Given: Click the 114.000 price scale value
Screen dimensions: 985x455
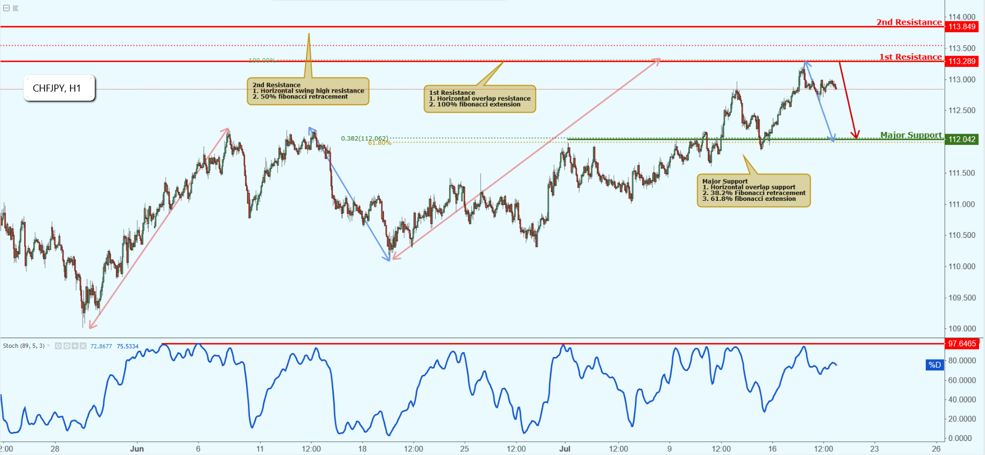Looking at the screenshot, I should coord(962,17).
